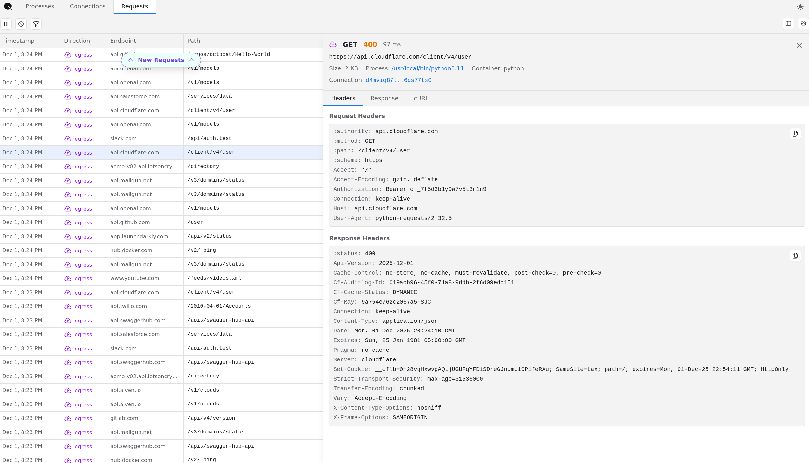Copy the response headers block
809x463 pixels.
(x=795, y=256)
